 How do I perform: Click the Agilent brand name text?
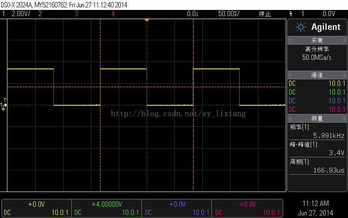325,27
